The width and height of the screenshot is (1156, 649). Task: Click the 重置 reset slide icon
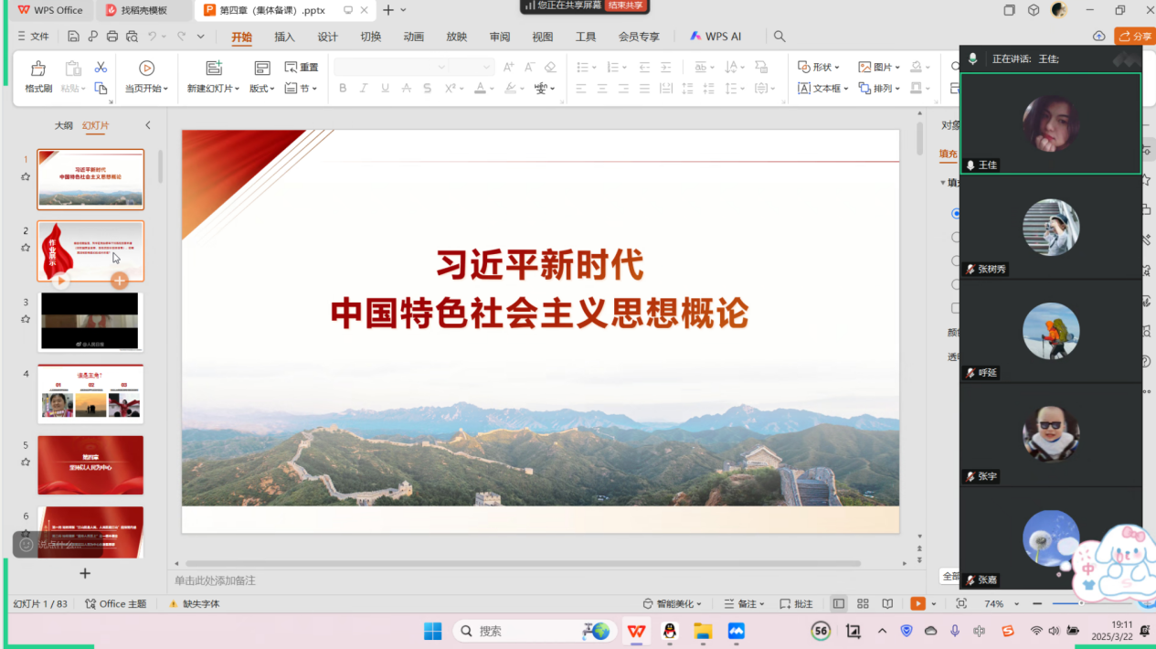pos(302,68)
